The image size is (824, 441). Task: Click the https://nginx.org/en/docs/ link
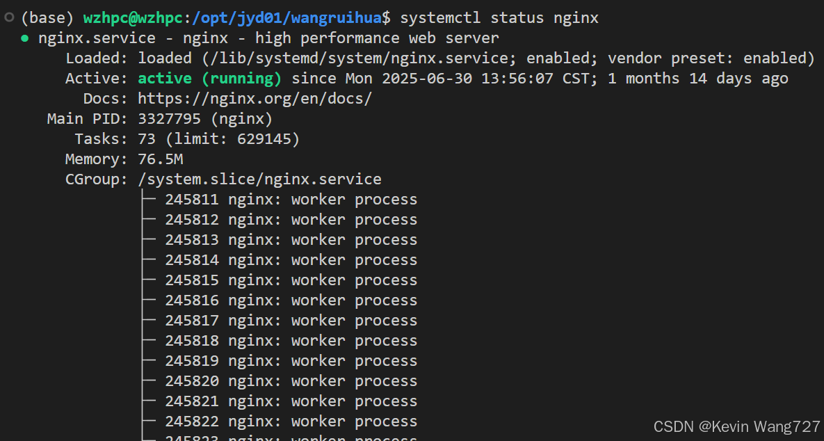pyautogui.click(x=255, y=99)
